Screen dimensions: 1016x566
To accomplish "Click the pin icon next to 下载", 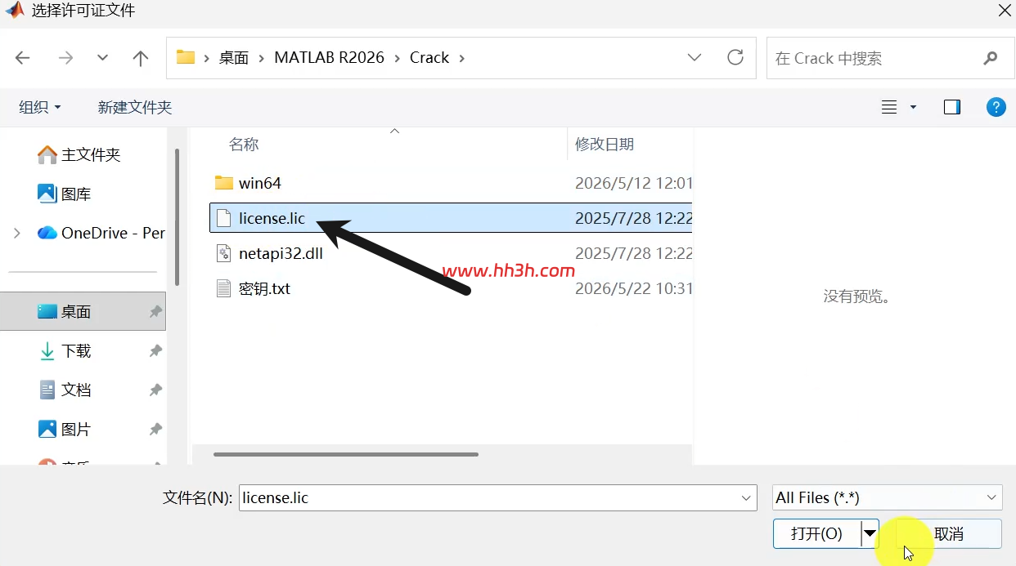I will (155, 350).
